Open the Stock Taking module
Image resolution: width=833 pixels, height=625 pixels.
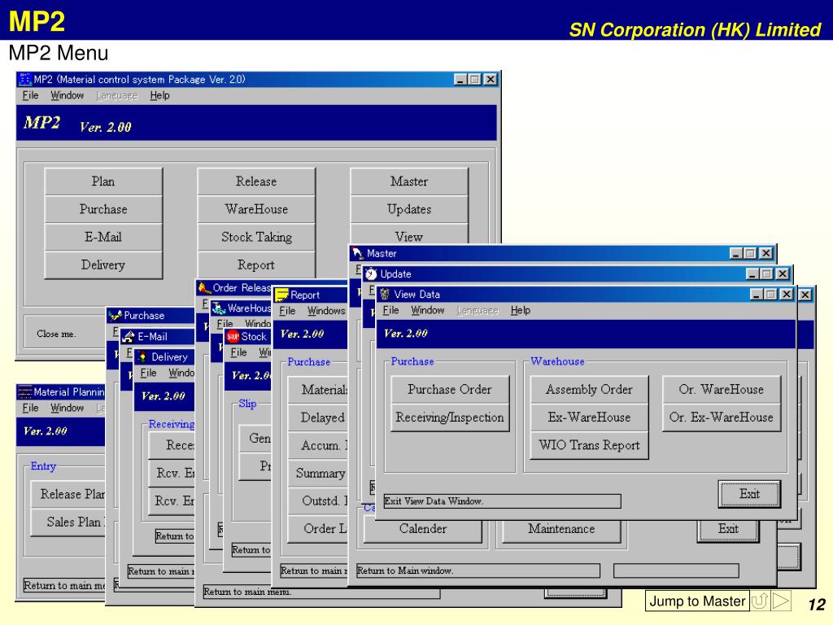click(256, 237)
